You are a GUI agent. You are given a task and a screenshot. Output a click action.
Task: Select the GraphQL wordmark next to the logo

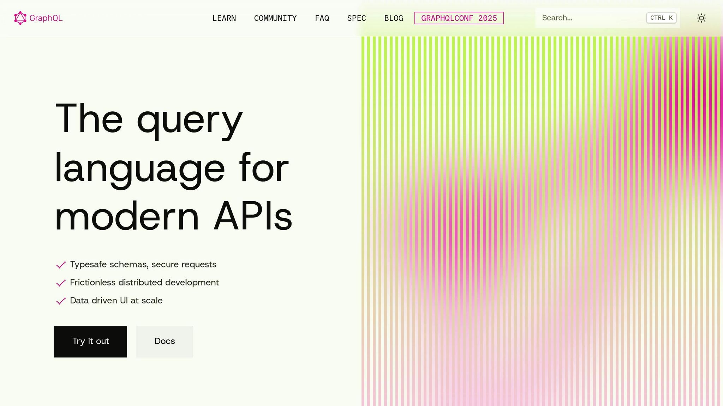point(46,18)
